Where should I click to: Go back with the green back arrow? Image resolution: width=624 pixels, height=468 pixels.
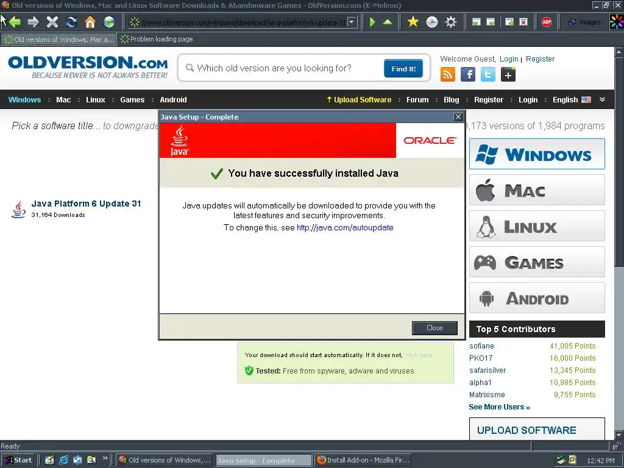coord(15,22)
